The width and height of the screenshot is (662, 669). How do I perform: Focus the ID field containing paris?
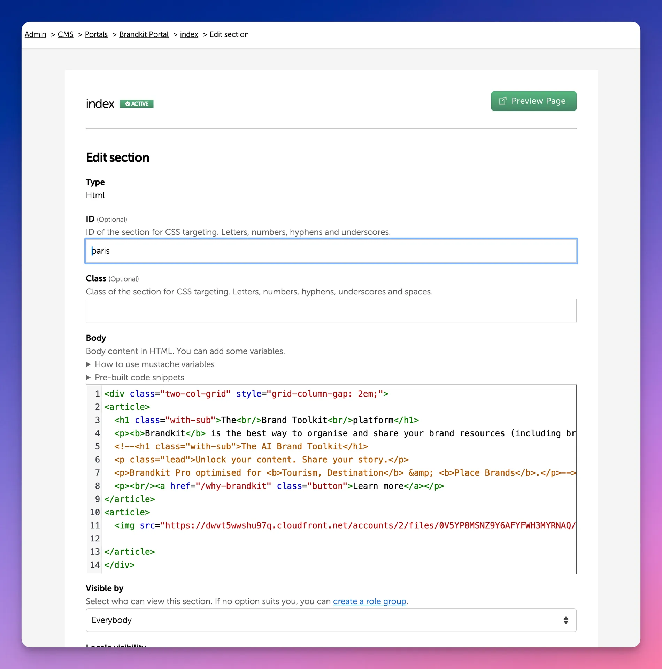331,251
